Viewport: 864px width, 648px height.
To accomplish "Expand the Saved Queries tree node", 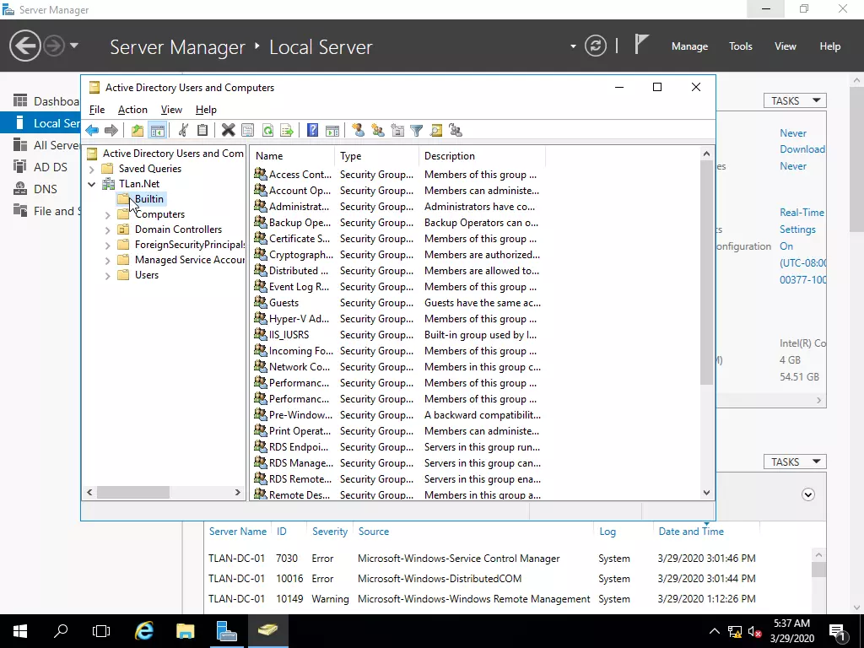I will pos(92,169).
